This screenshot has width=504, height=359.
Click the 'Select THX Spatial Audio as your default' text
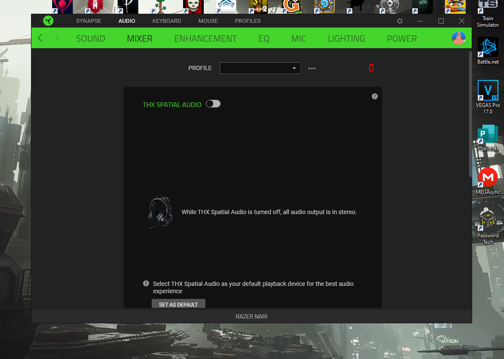coord(253,287)
